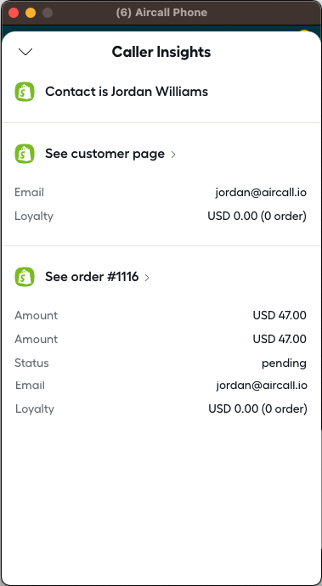Click the pending order status value
This screenshot has height=586, width=322.
284,363
